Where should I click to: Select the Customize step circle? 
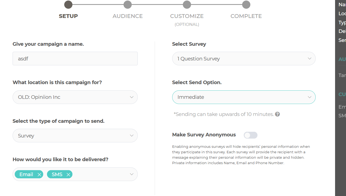tap(187, 5)
